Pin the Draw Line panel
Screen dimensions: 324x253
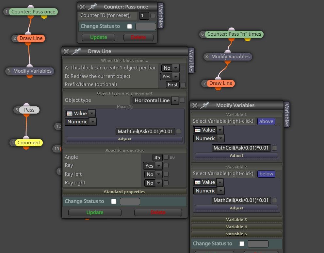76,51
